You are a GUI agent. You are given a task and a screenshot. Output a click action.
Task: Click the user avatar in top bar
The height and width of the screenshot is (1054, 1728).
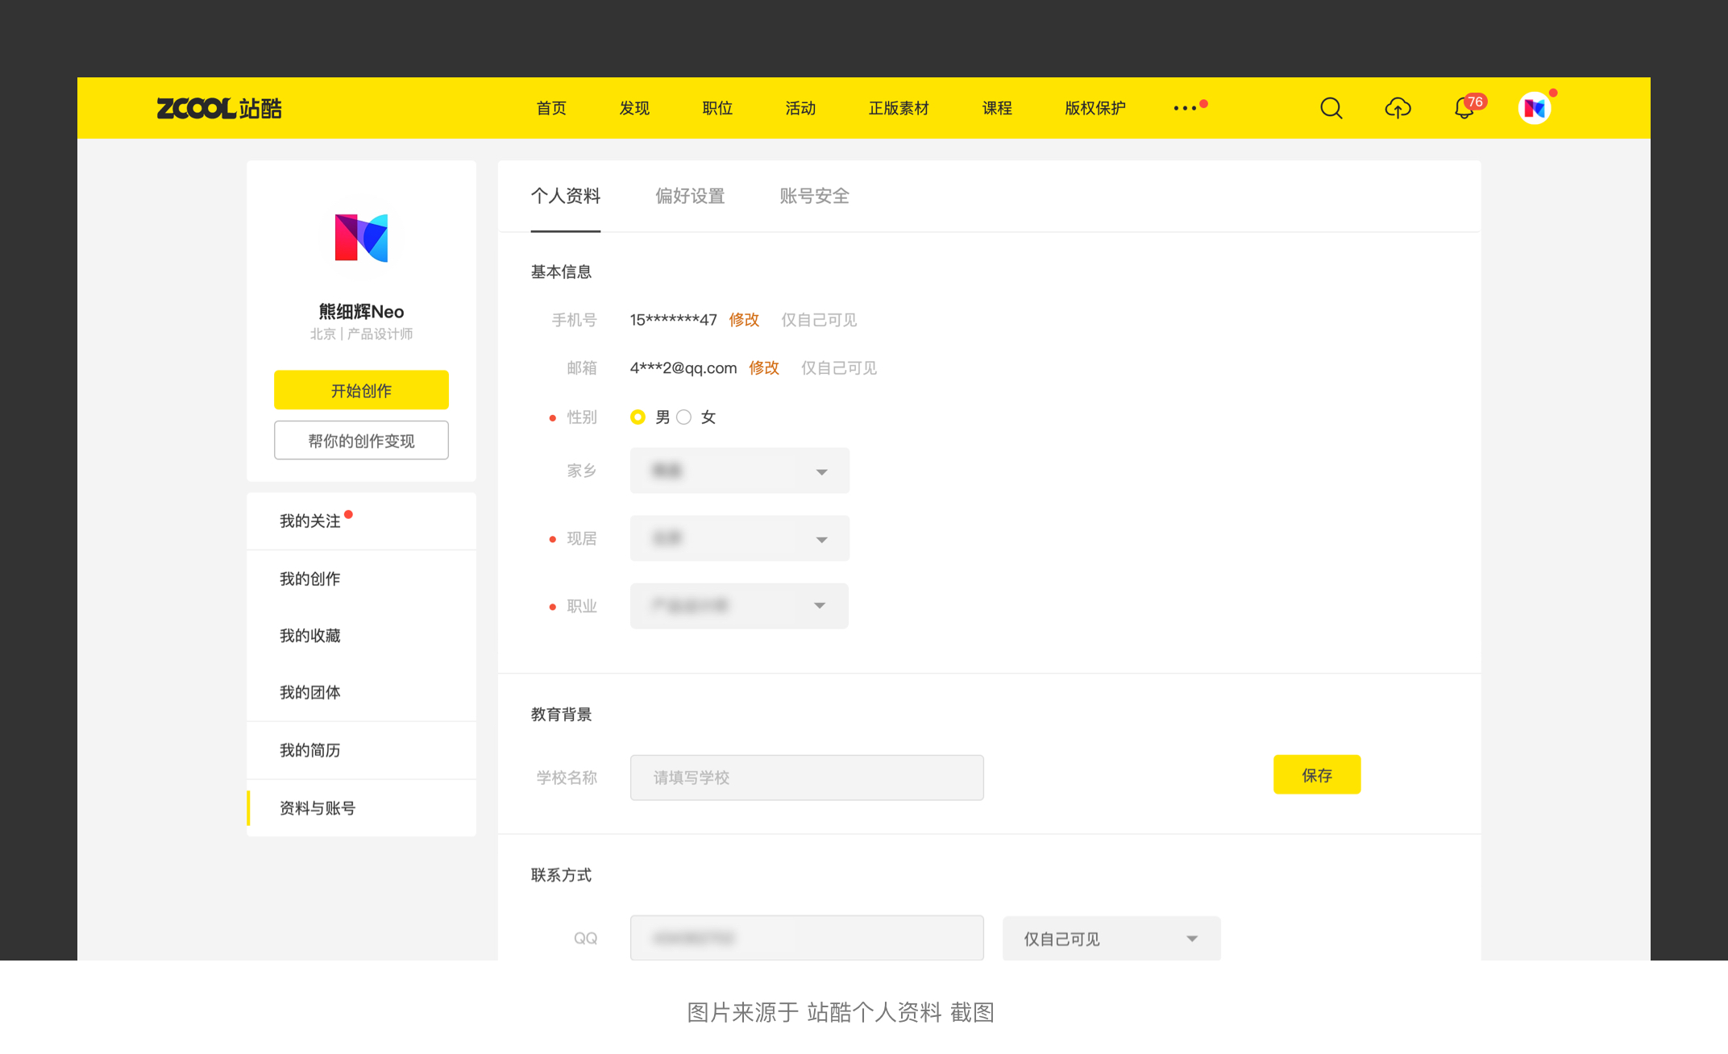coord(1534,108)
